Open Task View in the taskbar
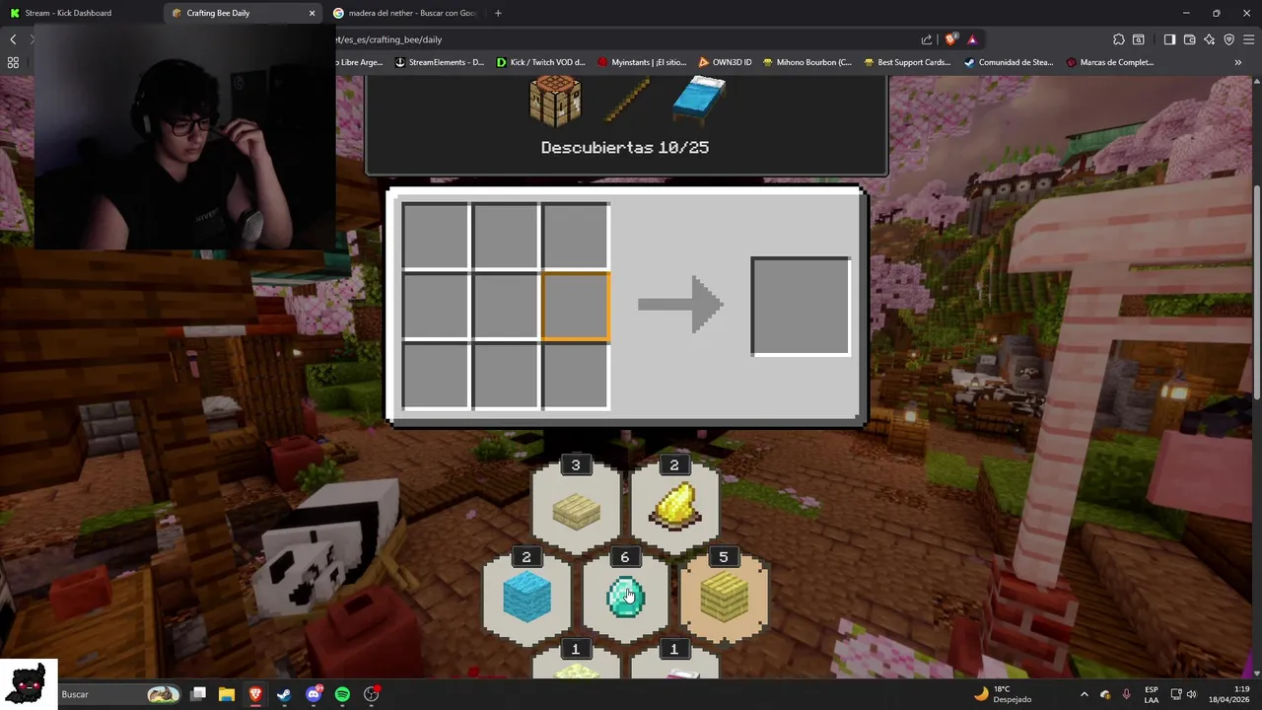Viewport: 1262px width, 710px height. (x=198, y=694)
